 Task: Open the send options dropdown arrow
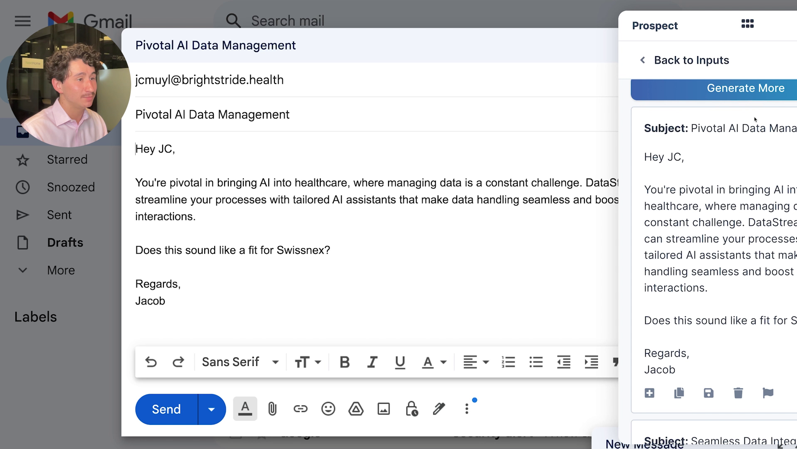coord(212,410)
